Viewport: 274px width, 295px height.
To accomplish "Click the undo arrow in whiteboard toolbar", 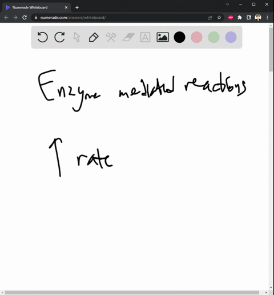I will (42, 37).
